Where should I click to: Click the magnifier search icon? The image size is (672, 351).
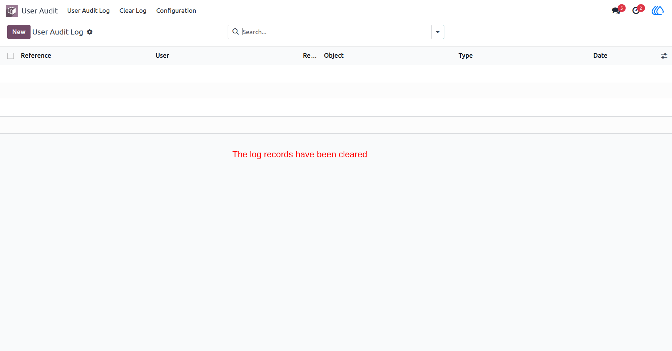(x=236, y=32)
